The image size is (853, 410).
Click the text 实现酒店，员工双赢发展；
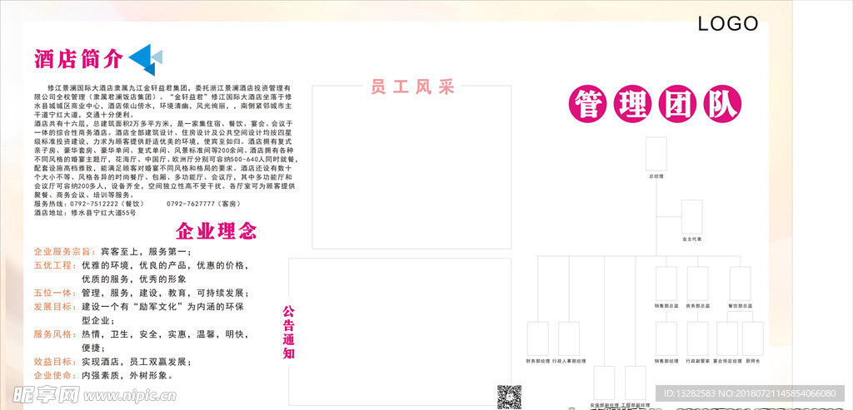point(137,362)
